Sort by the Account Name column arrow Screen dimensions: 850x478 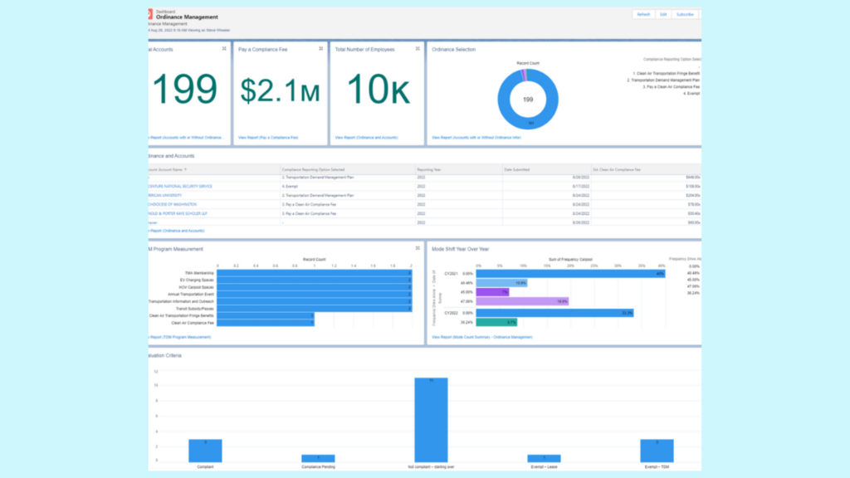186,169
